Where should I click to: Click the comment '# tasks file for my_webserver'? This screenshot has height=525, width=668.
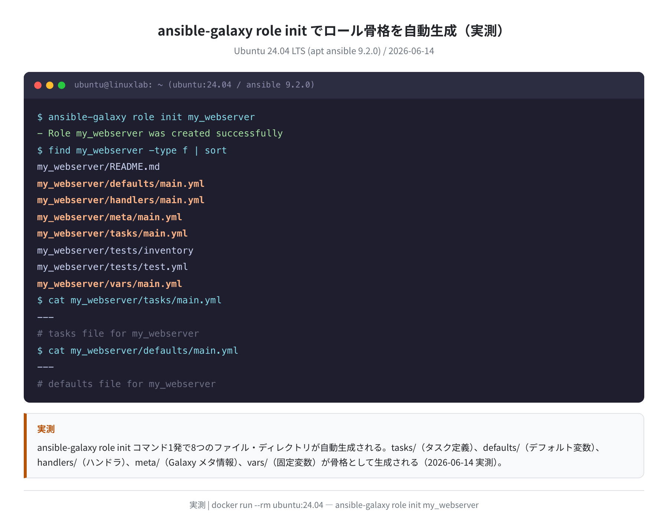[118, 334]
